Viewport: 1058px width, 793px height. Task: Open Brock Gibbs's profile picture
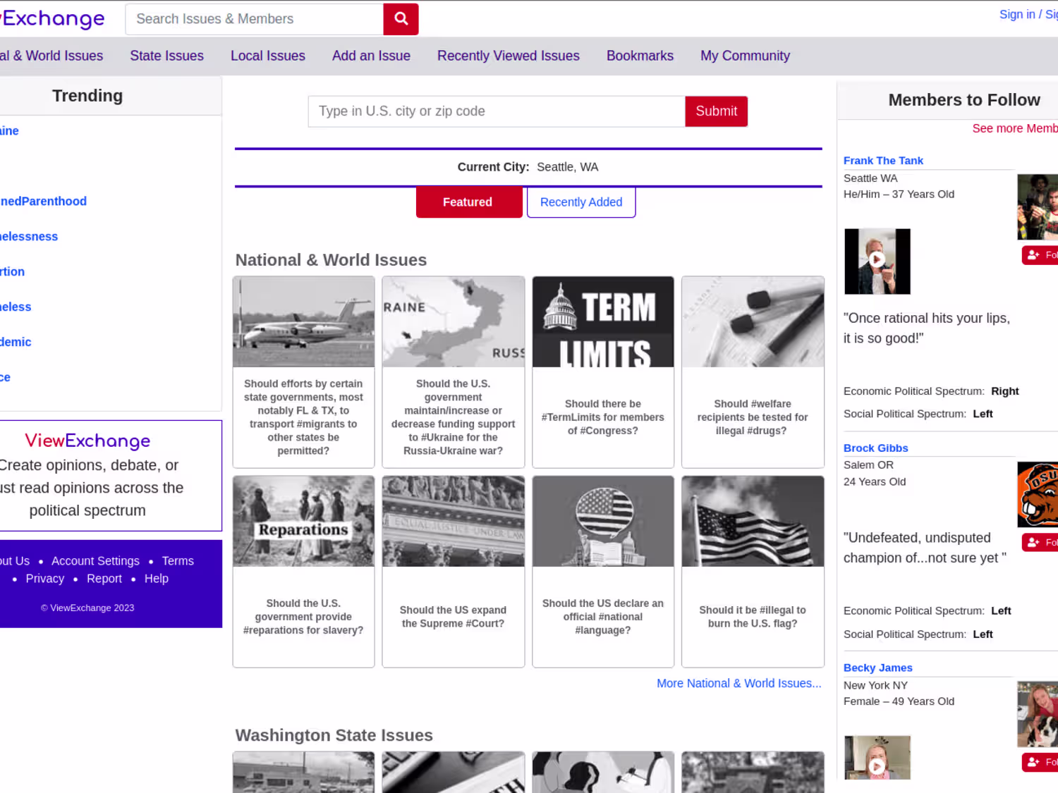click(1038, 494)
